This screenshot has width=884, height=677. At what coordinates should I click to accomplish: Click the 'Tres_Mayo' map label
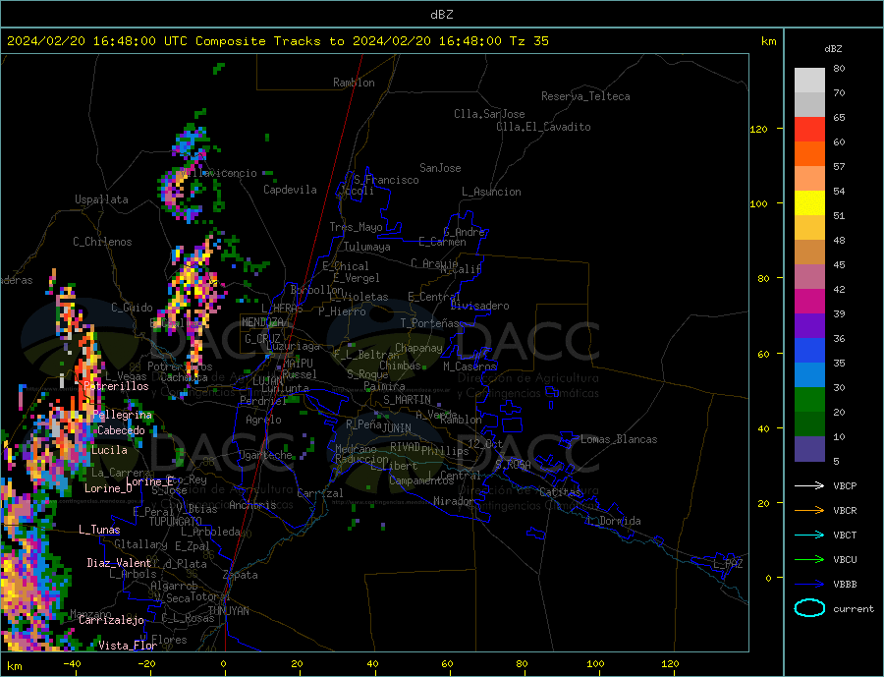pos(356,227)
